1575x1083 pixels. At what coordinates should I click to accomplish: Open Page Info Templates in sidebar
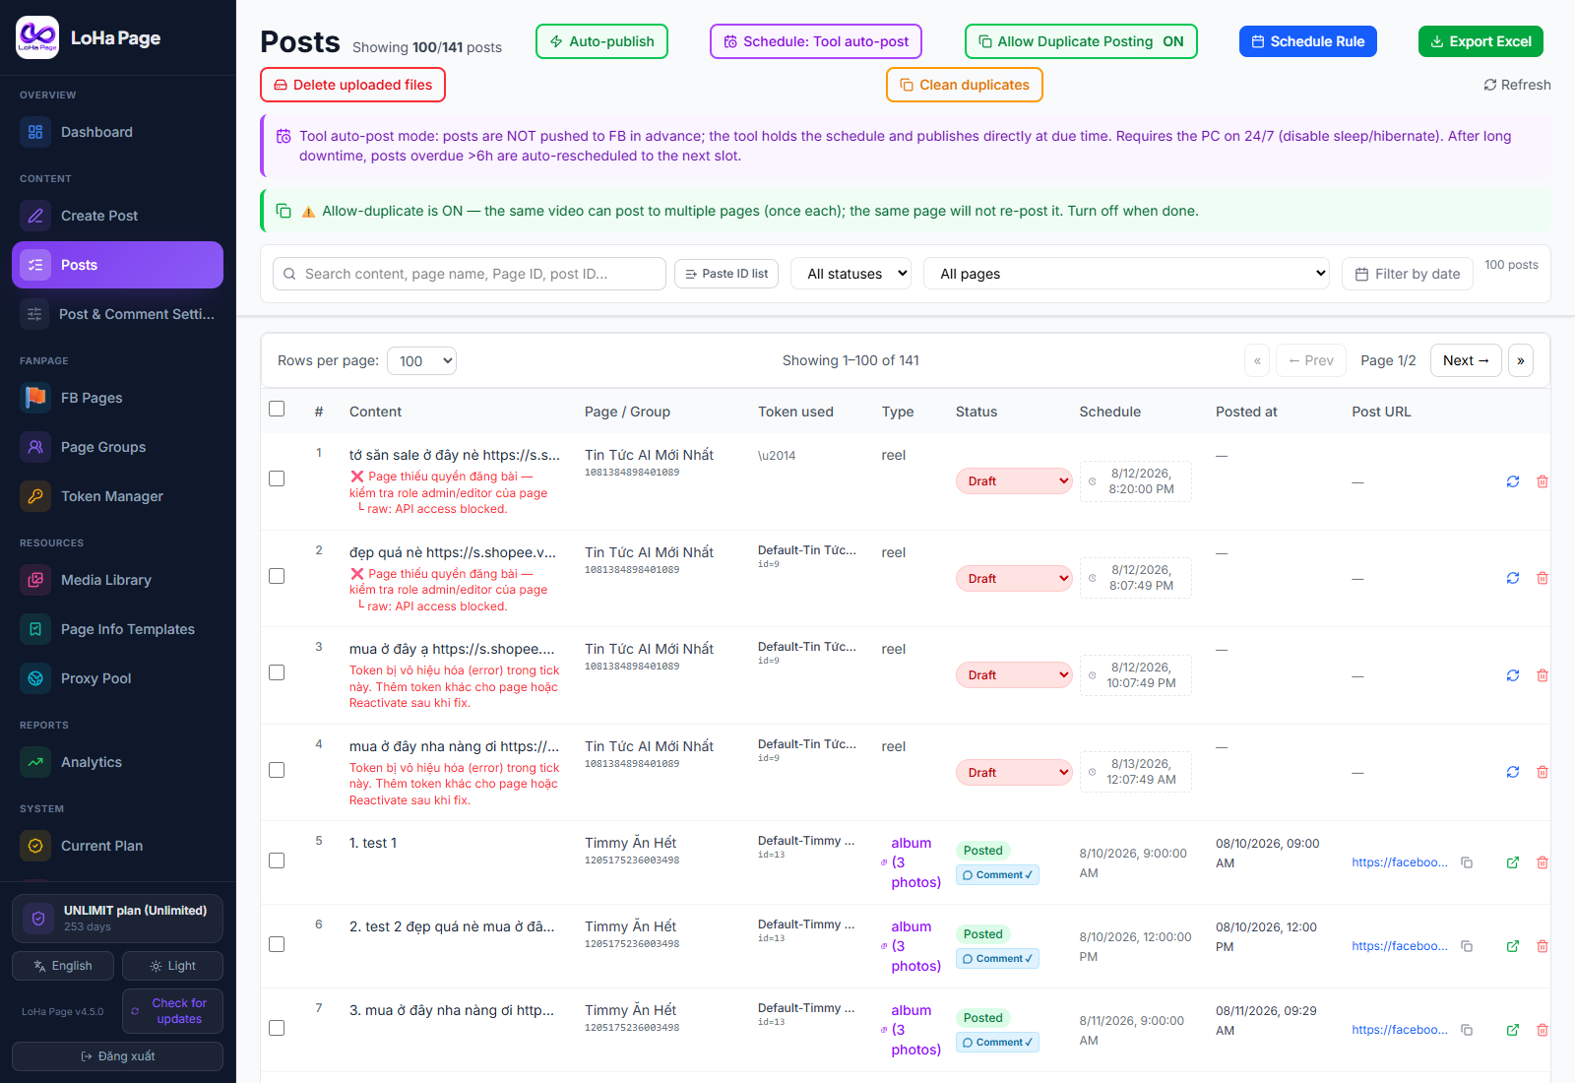117,629
